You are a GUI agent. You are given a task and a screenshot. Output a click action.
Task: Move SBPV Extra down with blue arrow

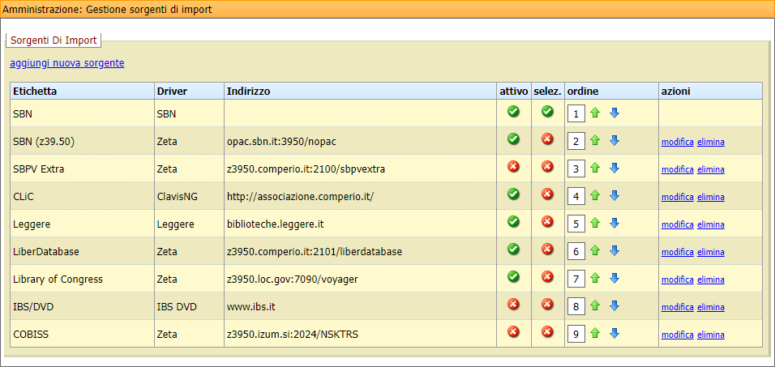click(x=614, y=169)
